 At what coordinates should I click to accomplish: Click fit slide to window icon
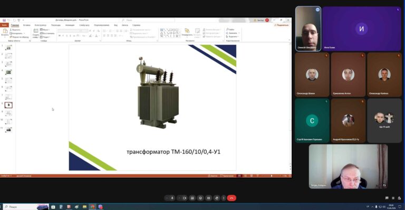coord(290,176)
